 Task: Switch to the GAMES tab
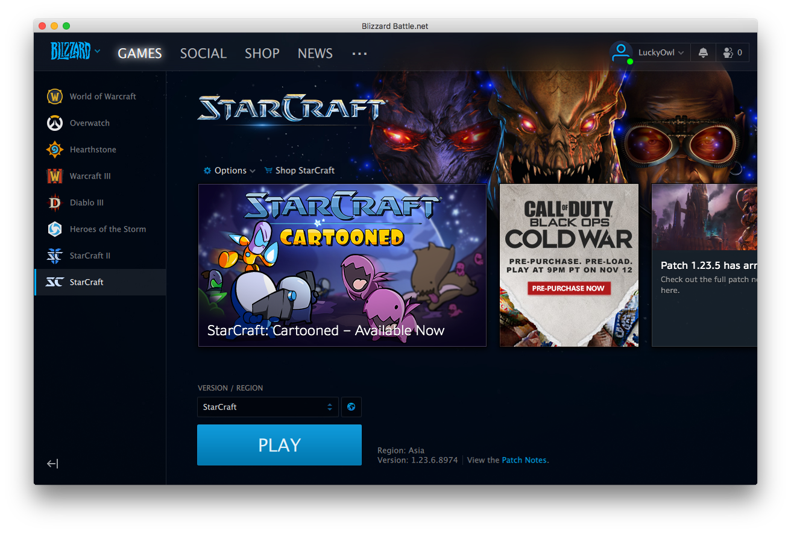(140, 53)
